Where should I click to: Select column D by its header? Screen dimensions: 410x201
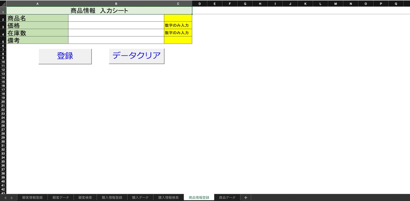point(200,3)
